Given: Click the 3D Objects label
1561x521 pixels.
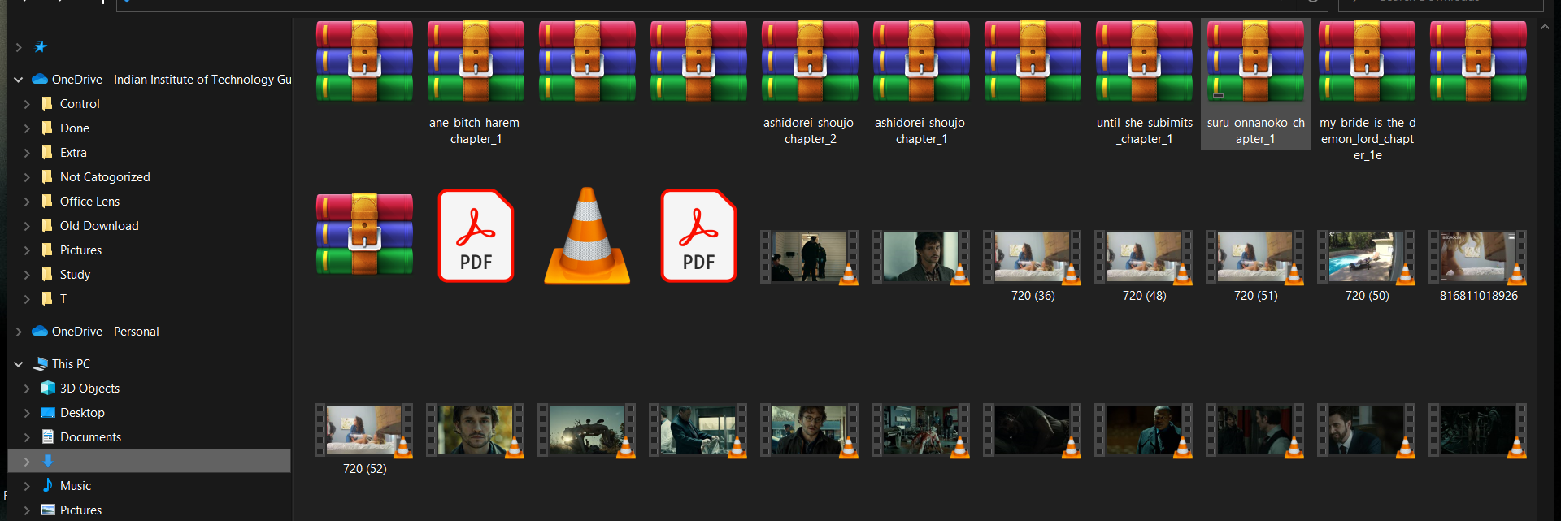Looking at the screenshot, I should coord(89,389).
